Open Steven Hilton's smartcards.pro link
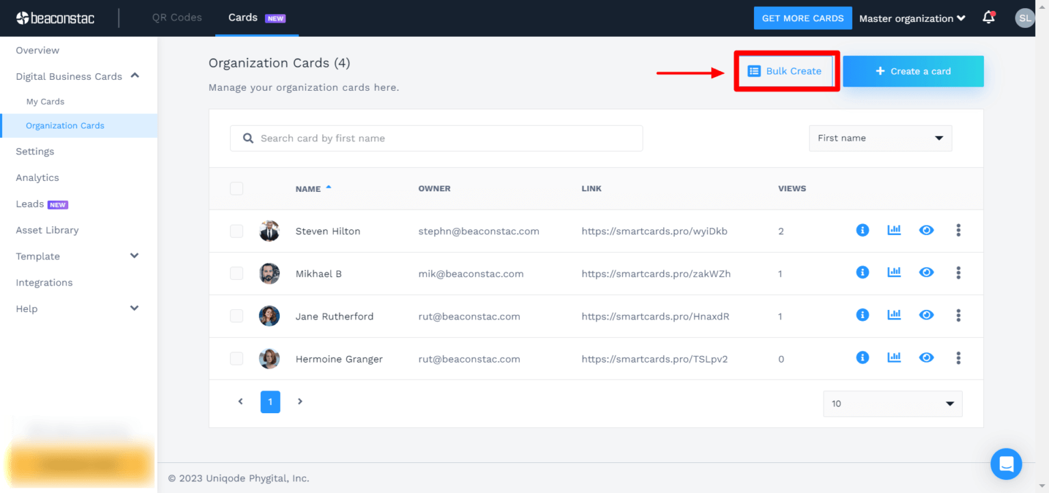Viewport: 1049px width, 493px height. [654, 231]
